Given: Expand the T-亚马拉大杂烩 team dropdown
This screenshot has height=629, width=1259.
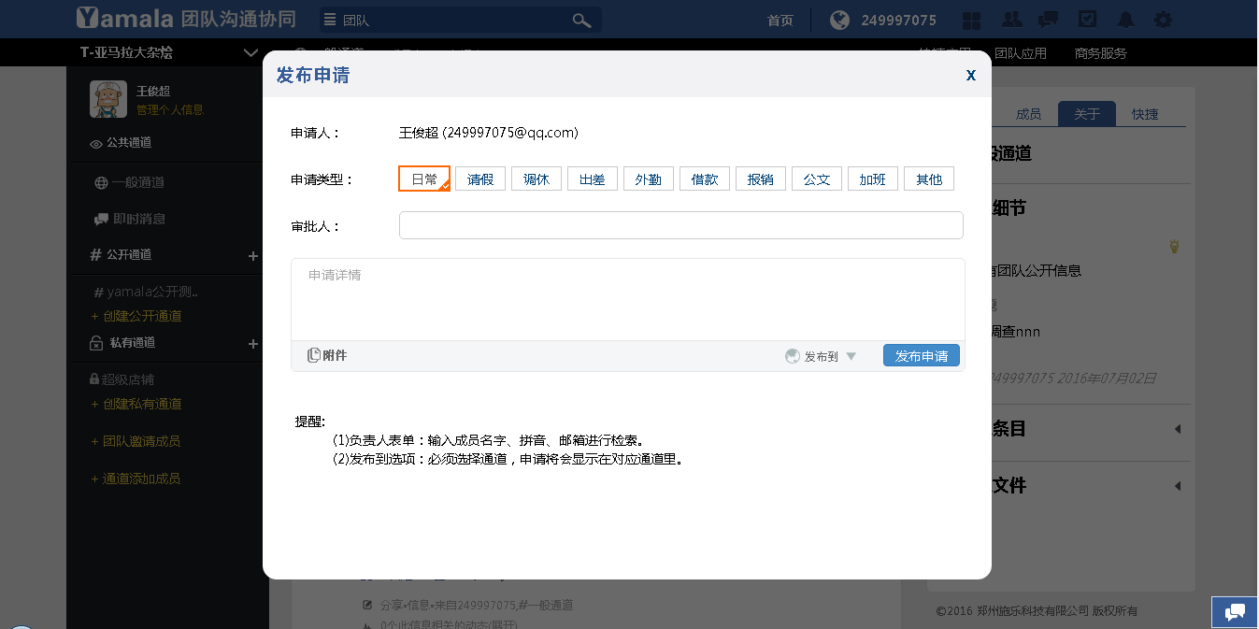Looking at the screenshot, I should coord(250,53).
